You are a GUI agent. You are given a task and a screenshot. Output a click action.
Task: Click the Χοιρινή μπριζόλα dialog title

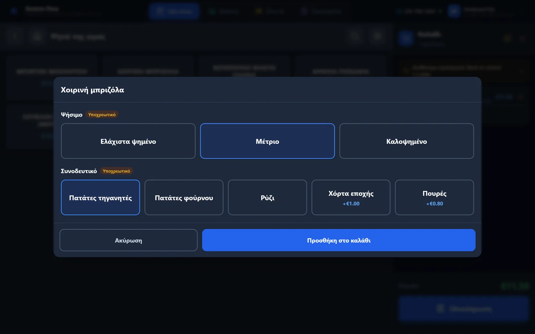point(92,90)
